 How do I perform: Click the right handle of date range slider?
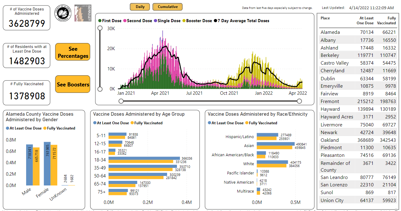tap(299, 101)
